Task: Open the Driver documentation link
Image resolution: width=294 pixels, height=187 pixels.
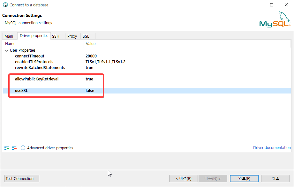Action: pos(272,147)
